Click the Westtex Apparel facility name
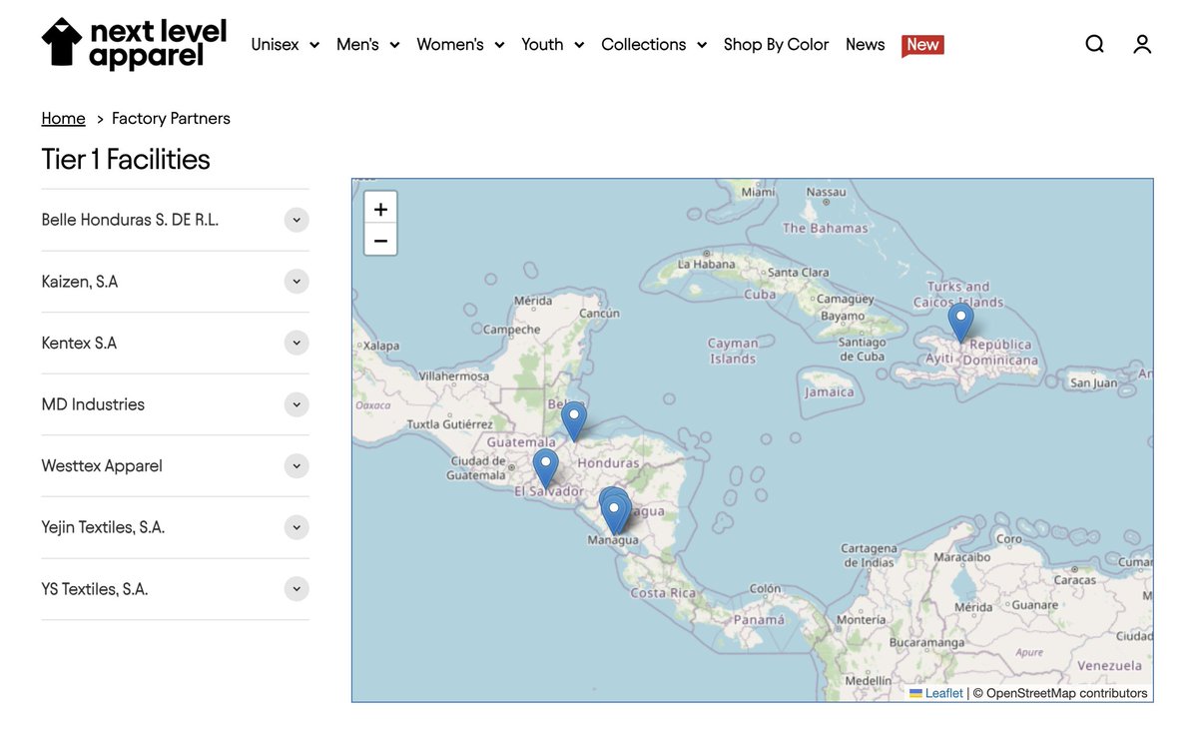1198x730 pixels. pos(102,465)
